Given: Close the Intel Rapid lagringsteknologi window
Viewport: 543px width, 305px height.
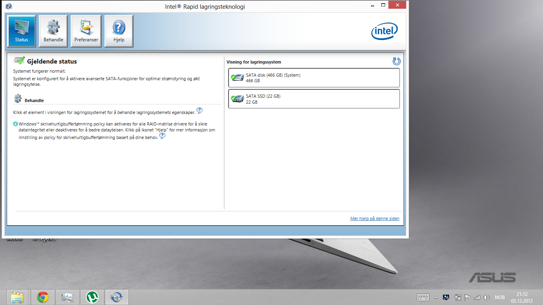Looking at the screenshot, I should click(398, 5).
